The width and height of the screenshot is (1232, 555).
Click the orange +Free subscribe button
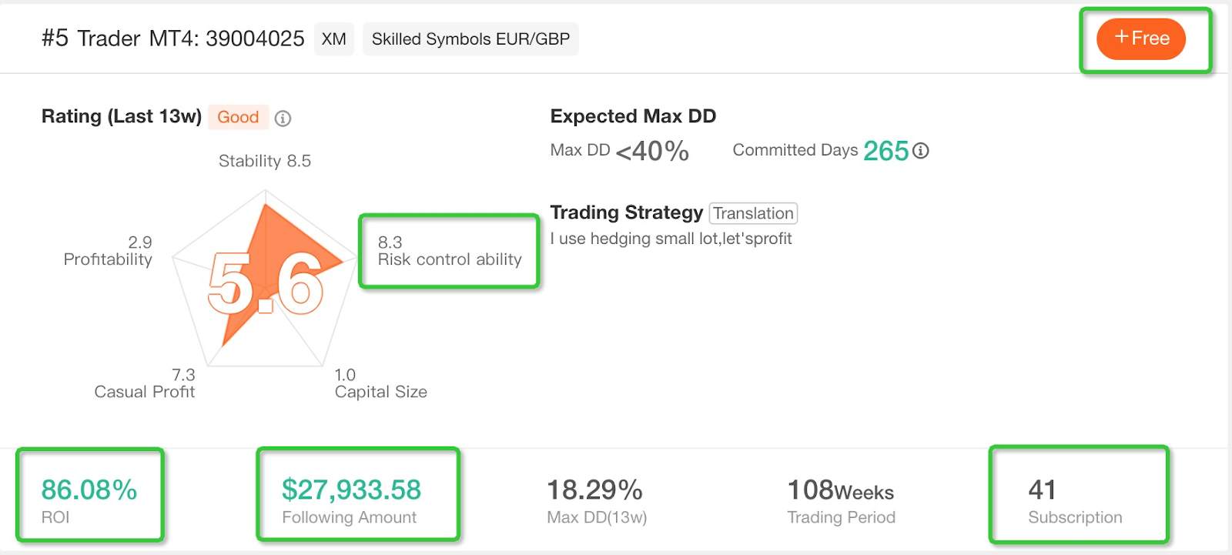click(1141, 38)
